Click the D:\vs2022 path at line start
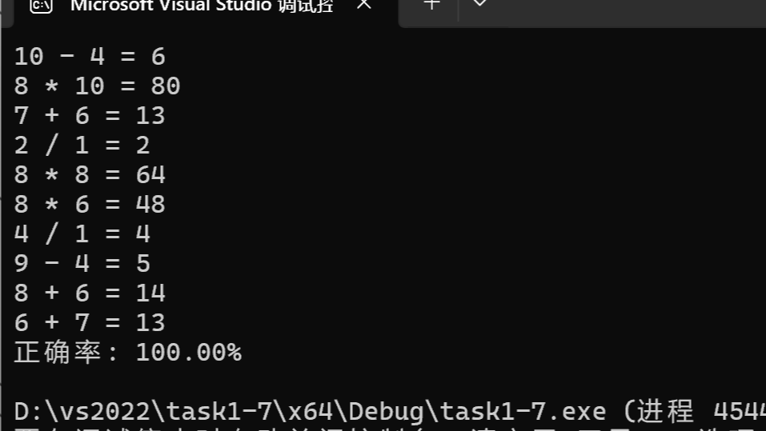Viewport: 766px width, 431px height. pos(82,412)
